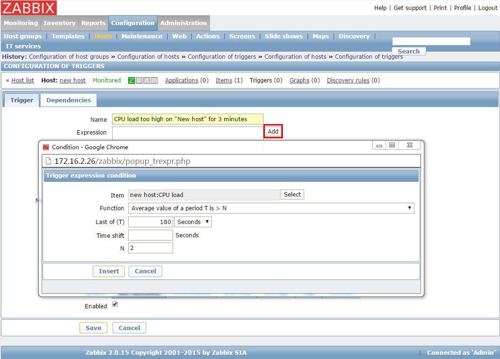Click the red Z icon in the Condition window title
Image resolution: width=500 pixels, height=359 pixels.
point(46,147)
